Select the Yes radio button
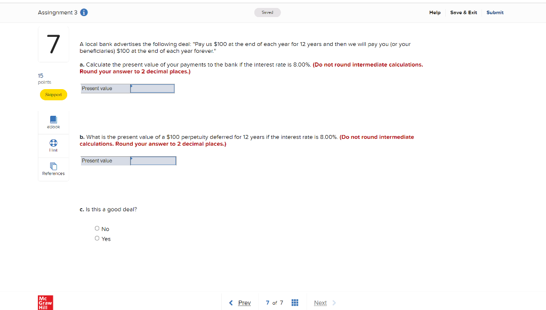This screenshot has width=546, height=310. click(96, 239)
